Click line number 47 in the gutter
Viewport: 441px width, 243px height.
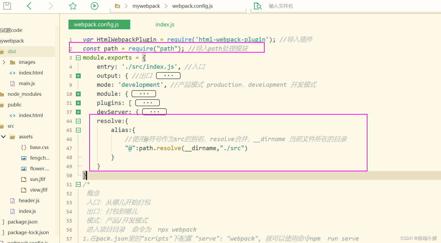coord(69,148)
